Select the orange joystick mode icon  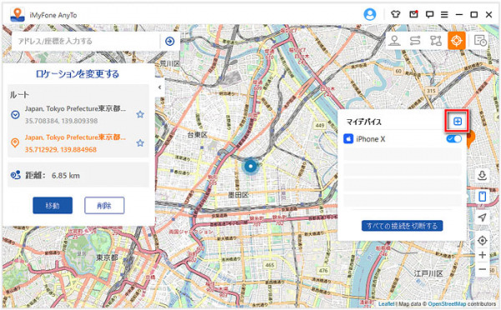click(x=456, y=41)
